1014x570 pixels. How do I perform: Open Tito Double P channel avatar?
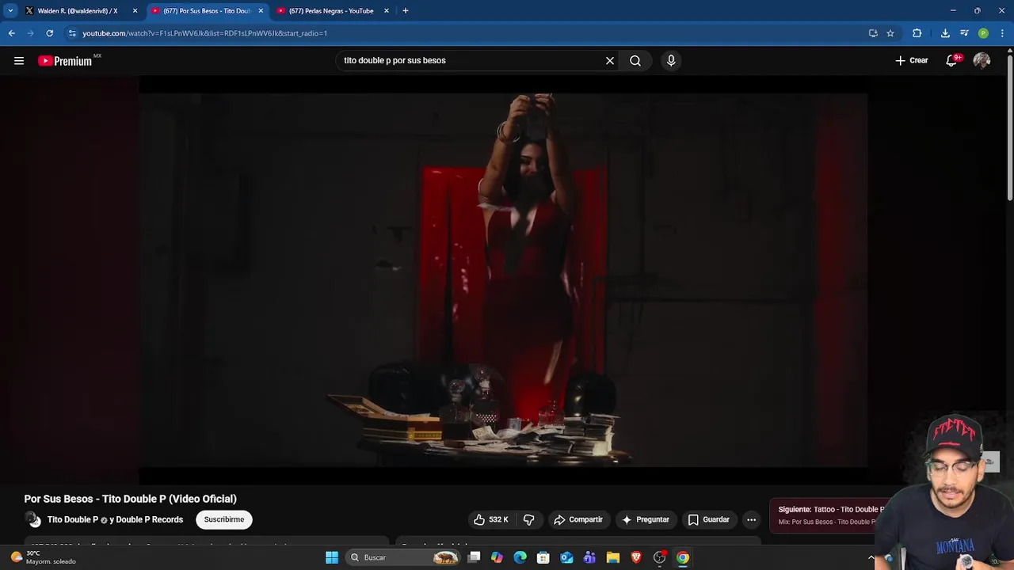pos(32,519)
